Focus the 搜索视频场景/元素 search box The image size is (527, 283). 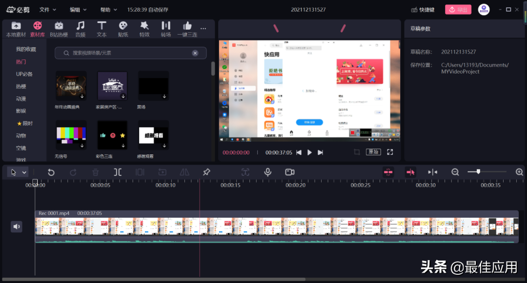[x=130, y=53]
